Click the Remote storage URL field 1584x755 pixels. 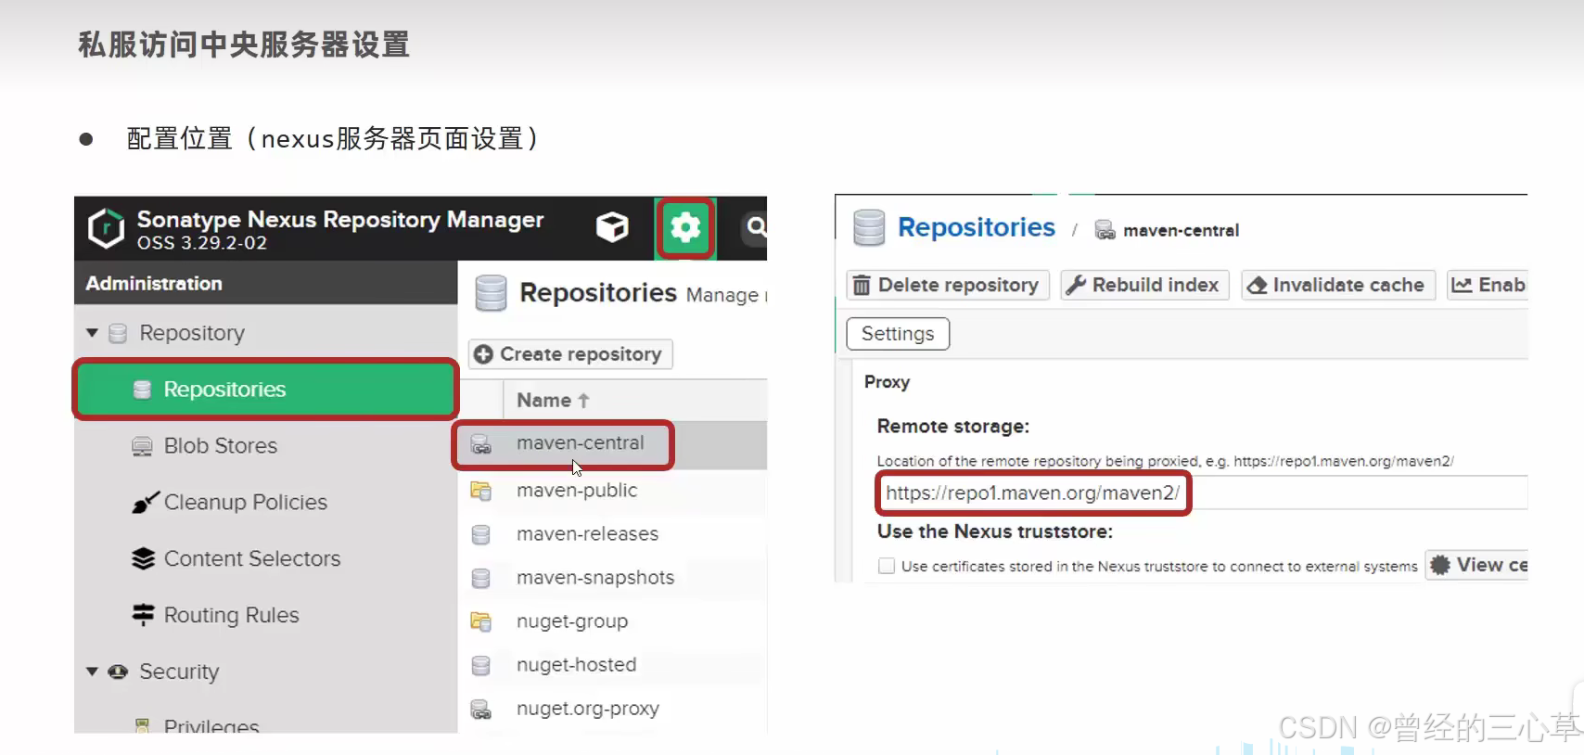pyautogui.click(x=1202, y=493)
